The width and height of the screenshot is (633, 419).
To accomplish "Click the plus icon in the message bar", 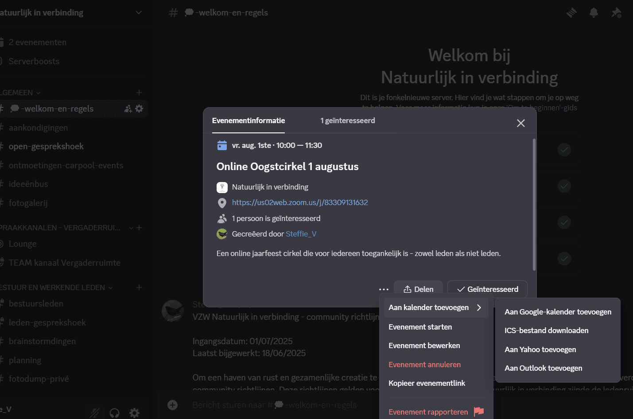I will click(x=172, y=404).
